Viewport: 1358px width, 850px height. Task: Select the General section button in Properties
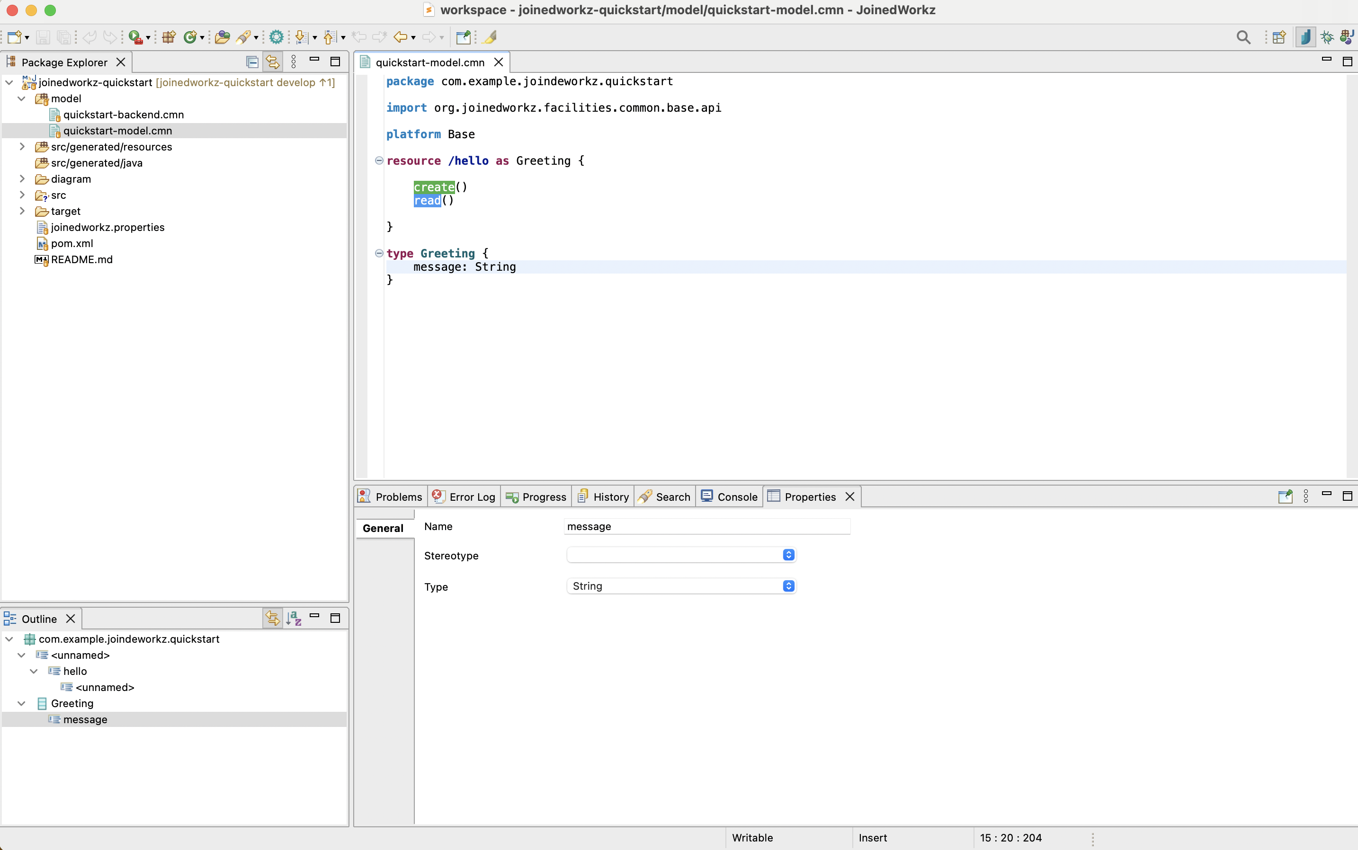(x=383, y=527)
